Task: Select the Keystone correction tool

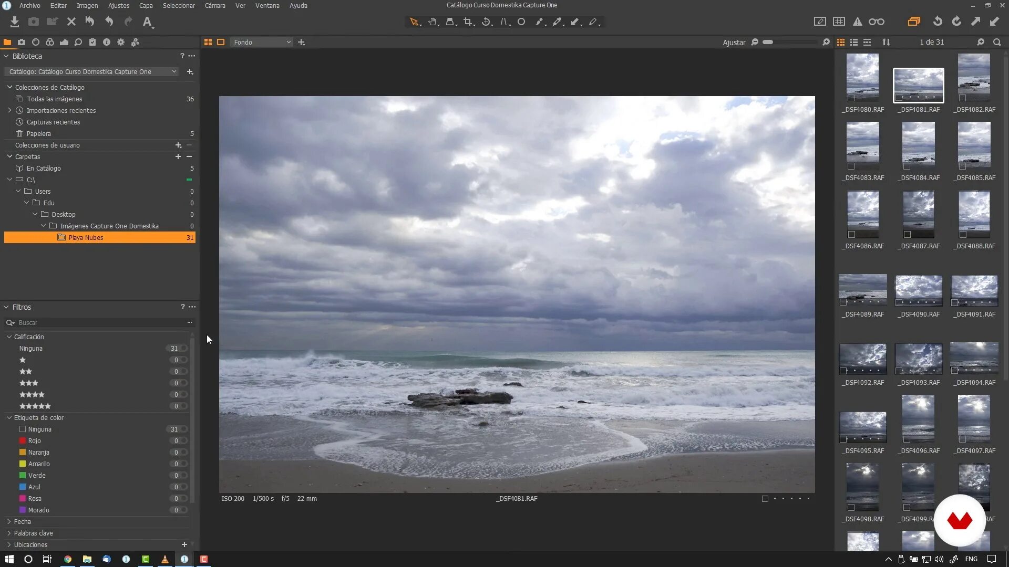Action: (x=504, y=22)
